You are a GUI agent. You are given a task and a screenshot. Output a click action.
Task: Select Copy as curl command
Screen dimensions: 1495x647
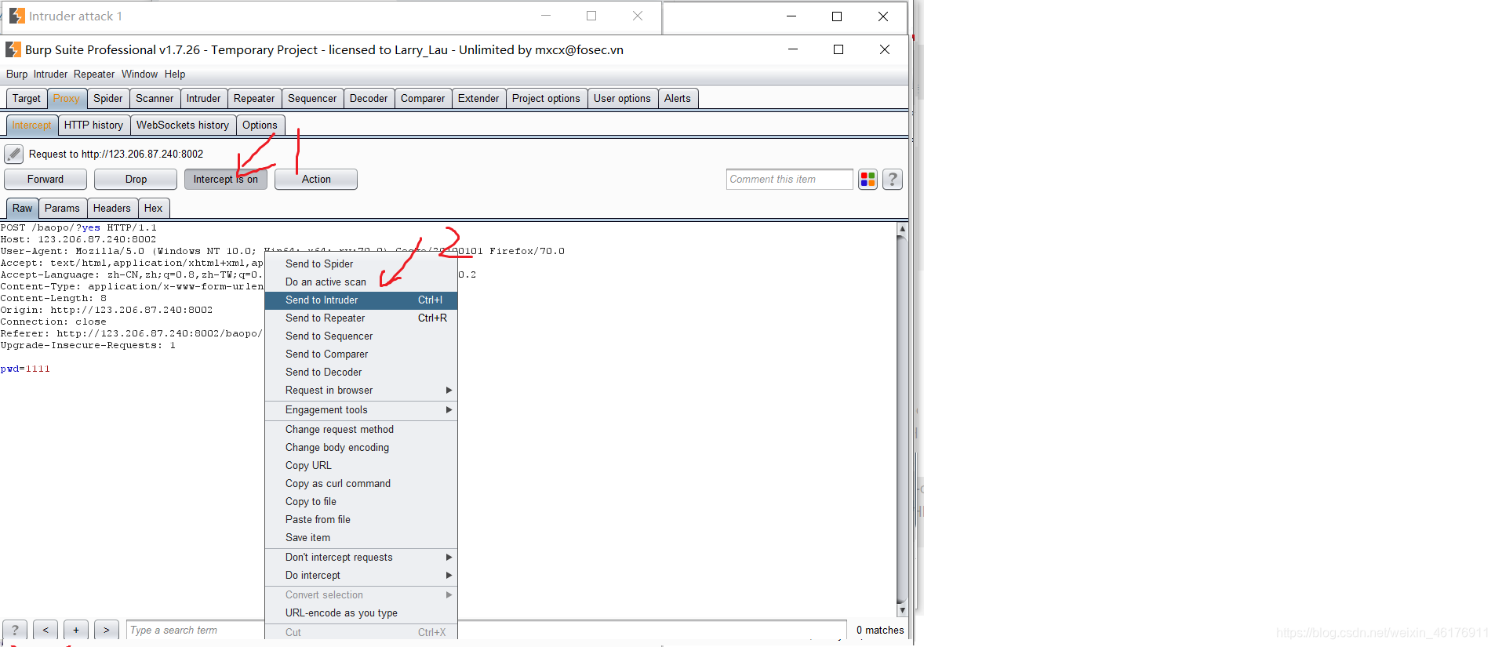pos(361,483)
